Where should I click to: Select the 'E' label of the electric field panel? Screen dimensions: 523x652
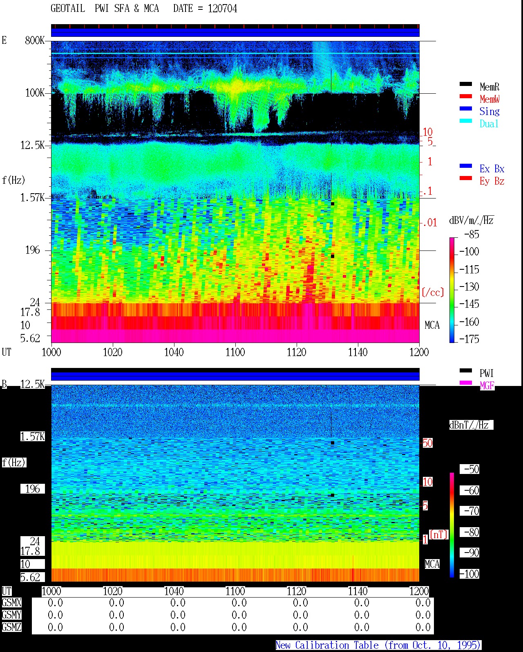tap(4, 40)
